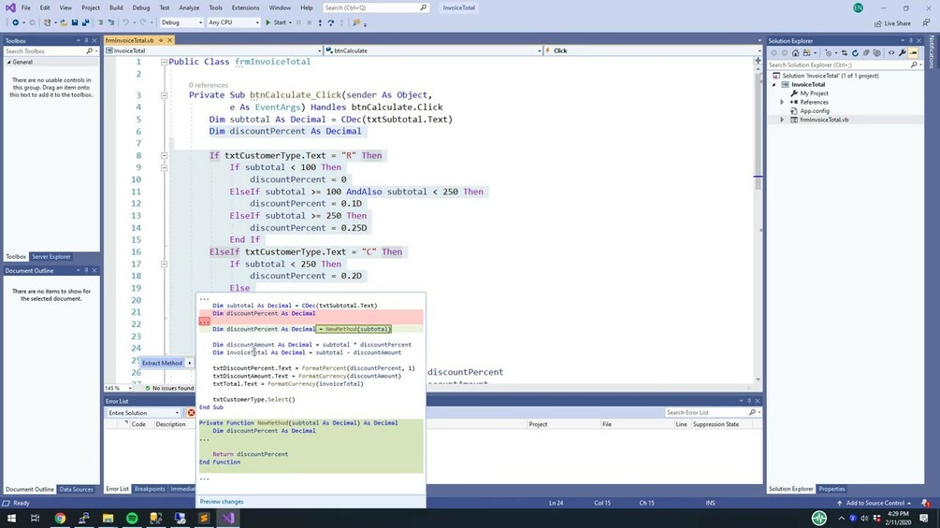Click Windows Start button
Screen dimensions: 940x528
pyautogui.click(x=11, y=518)
